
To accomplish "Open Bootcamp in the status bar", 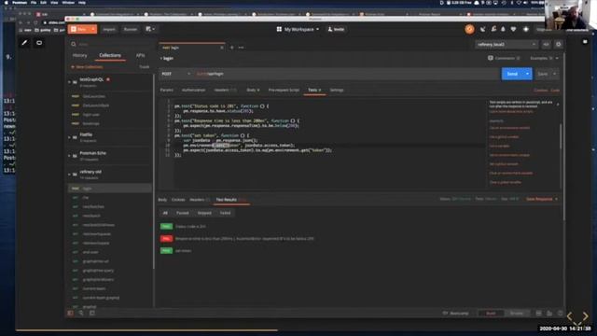I will [456, 314].
